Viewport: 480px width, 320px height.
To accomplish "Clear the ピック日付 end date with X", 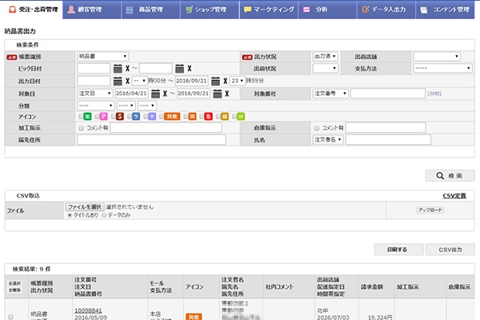I will pyautogui.click(x=190, y=69).
